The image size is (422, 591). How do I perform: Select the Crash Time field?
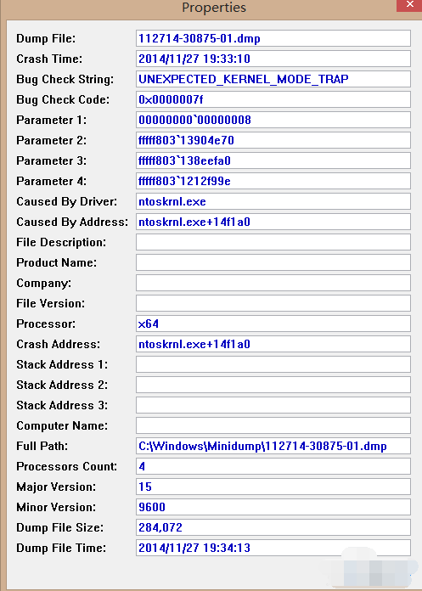click(273, 59)
